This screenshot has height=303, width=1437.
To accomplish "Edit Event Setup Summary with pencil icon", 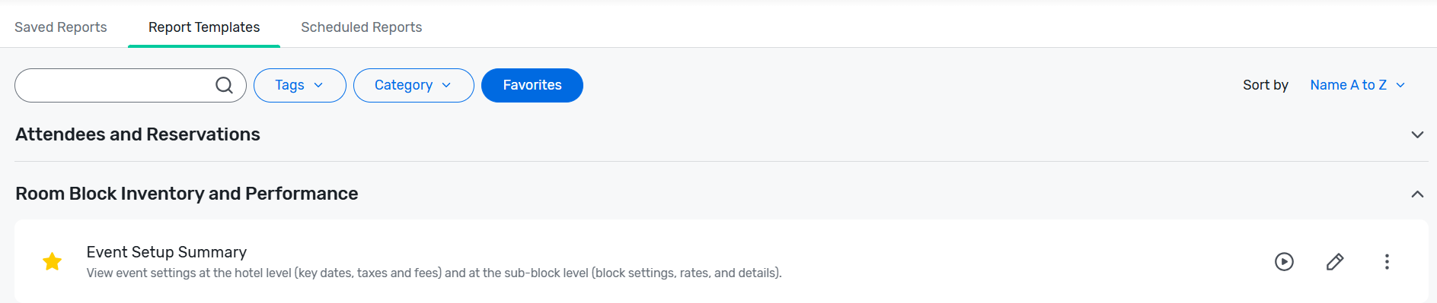I will (x=1335, y=262).
